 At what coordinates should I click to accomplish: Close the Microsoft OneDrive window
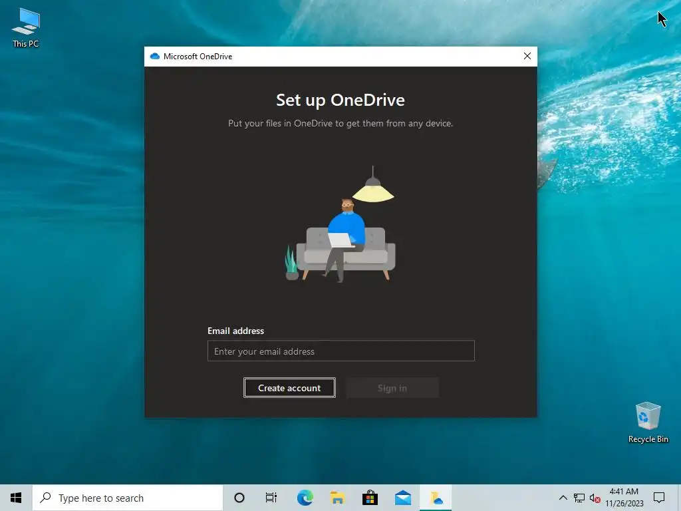527,56
